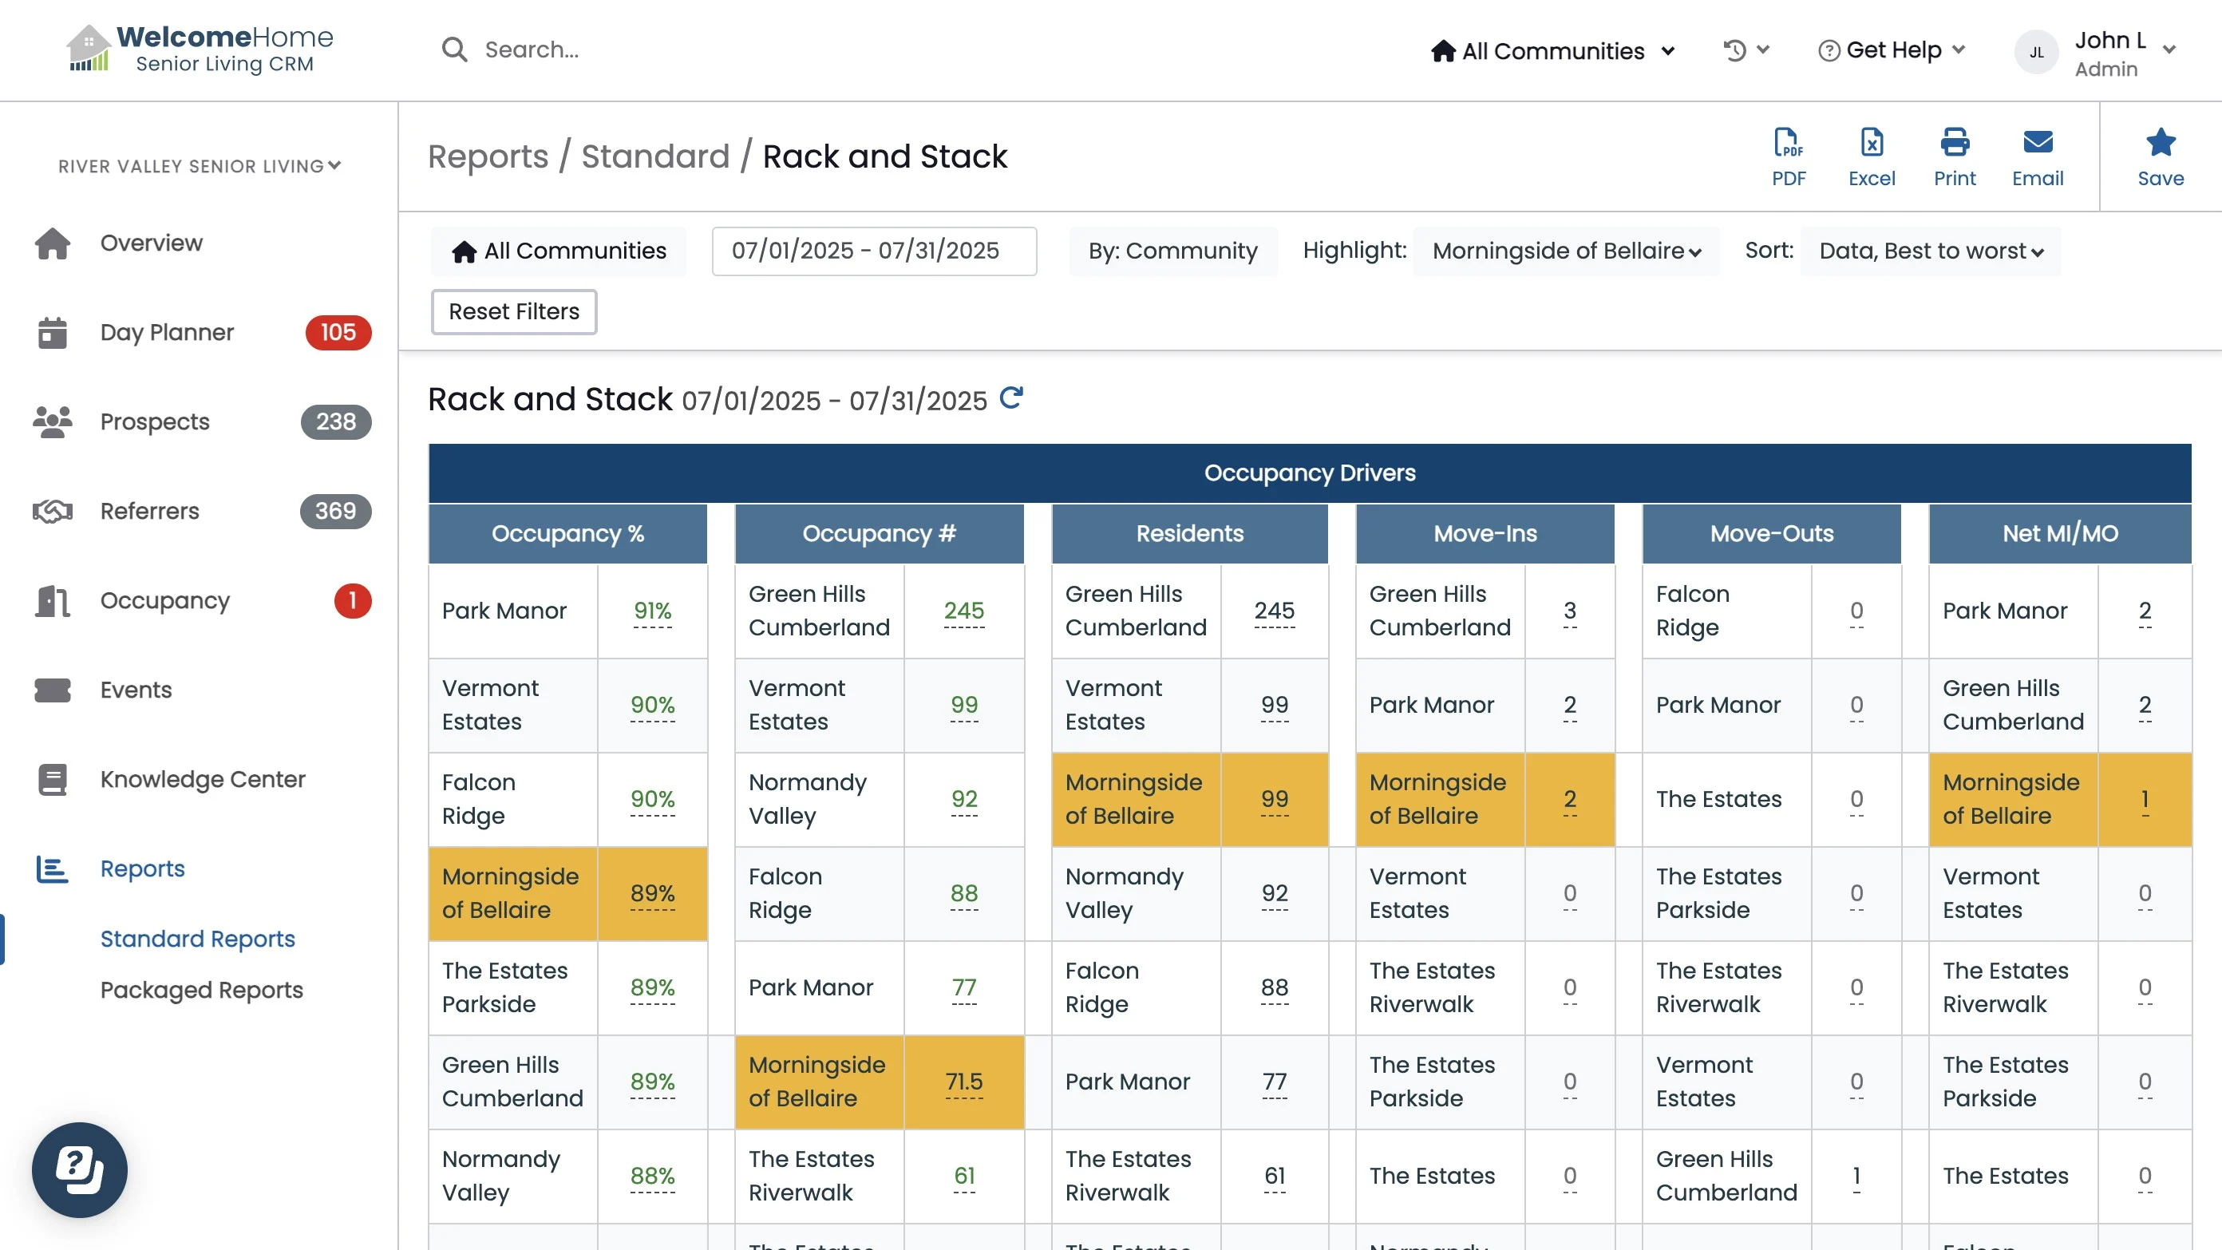The height and width of the screenshot is (1250, 2222).
Task: Click the Reset Filters button
Action: pyautogui.click(x=513, y=311)
